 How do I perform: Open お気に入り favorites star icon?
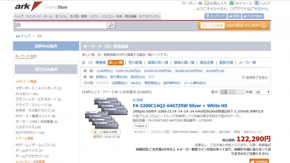click(207, 3)
